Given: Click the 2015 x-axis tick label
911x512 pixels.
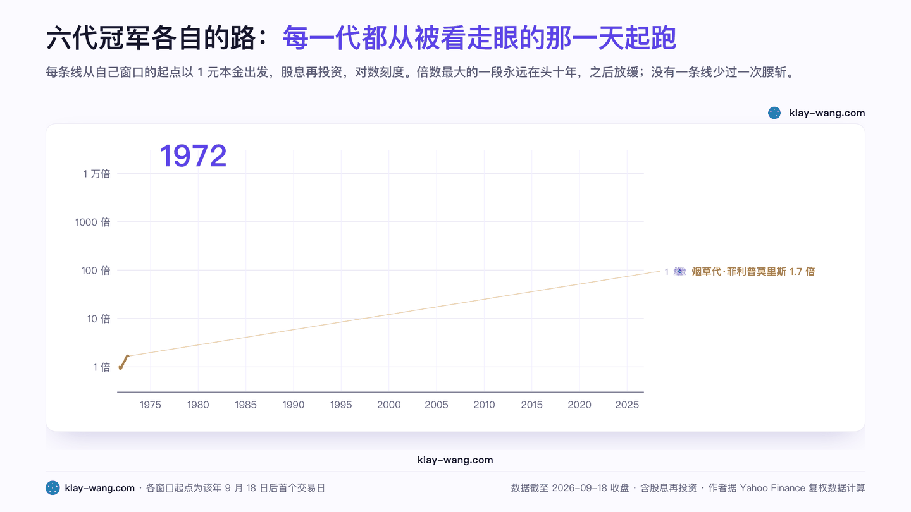Looking at the screenshot, I should coord(531,405).
